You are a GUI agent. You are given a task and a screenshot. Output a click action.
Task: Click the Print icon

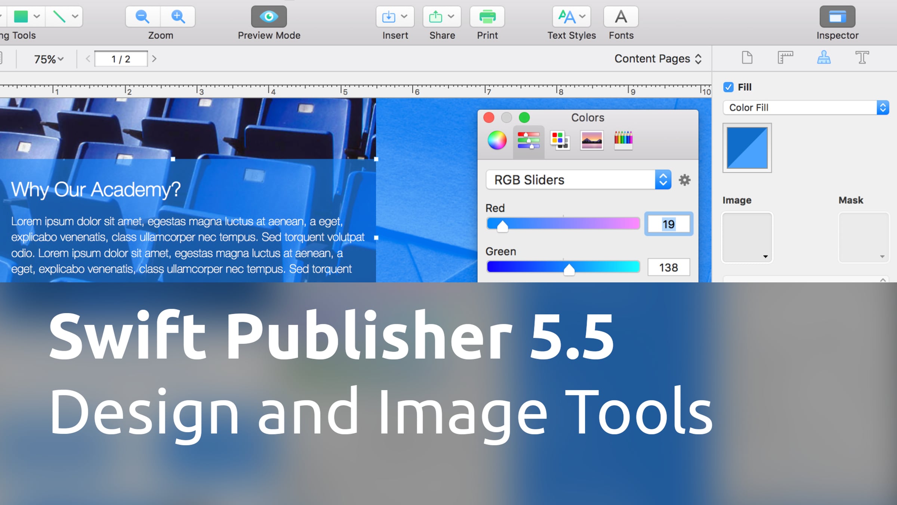[487, 17]
